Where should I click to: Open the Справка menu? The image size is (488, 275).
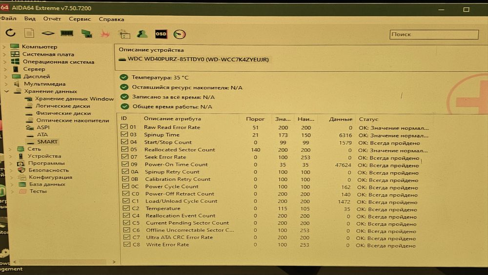point(111,20)
